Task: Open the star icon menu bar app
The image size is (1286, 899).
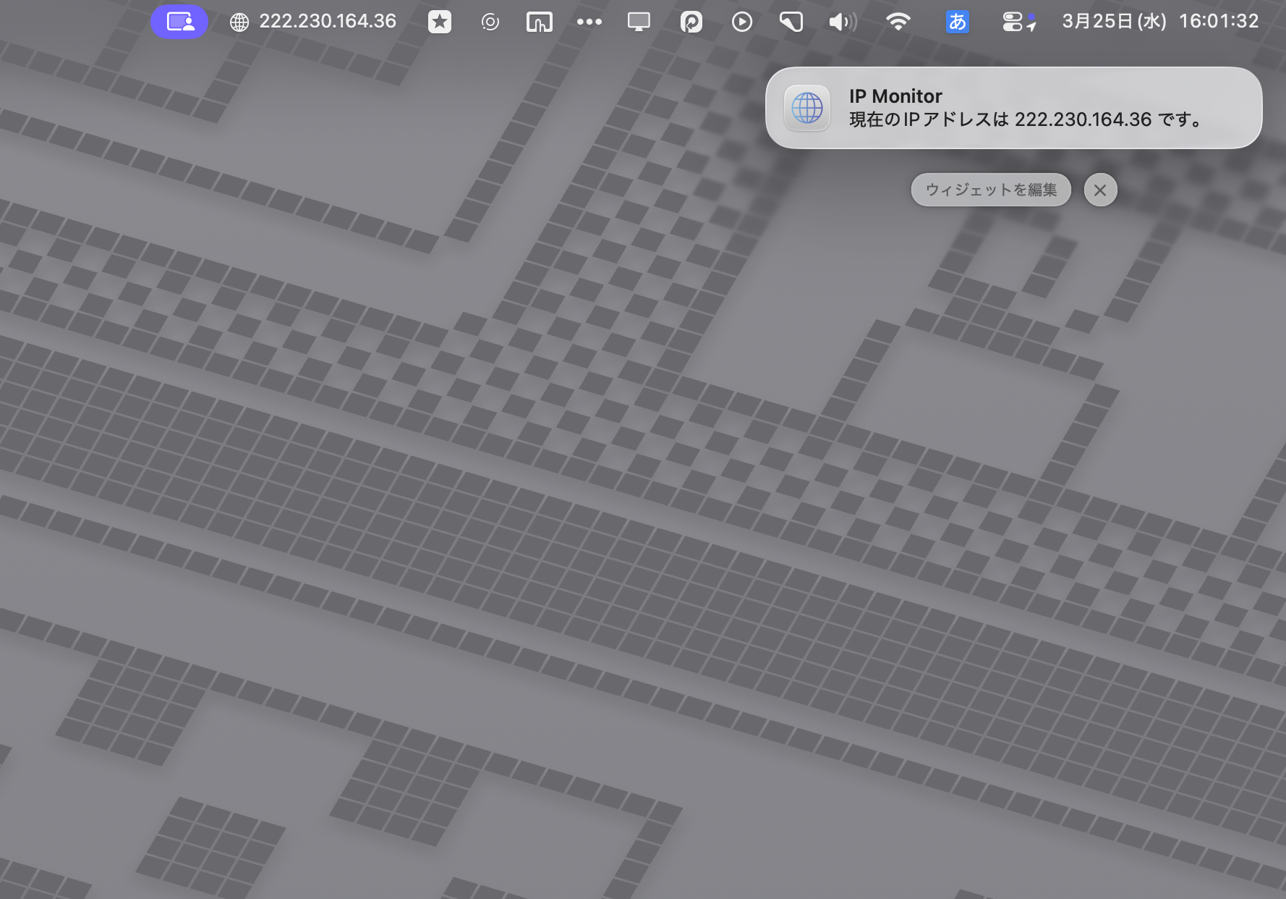Action: point(439,22)
